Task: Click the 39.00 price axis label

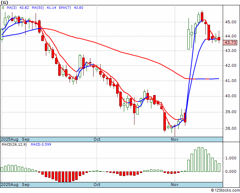Action: tap(231, 112)
